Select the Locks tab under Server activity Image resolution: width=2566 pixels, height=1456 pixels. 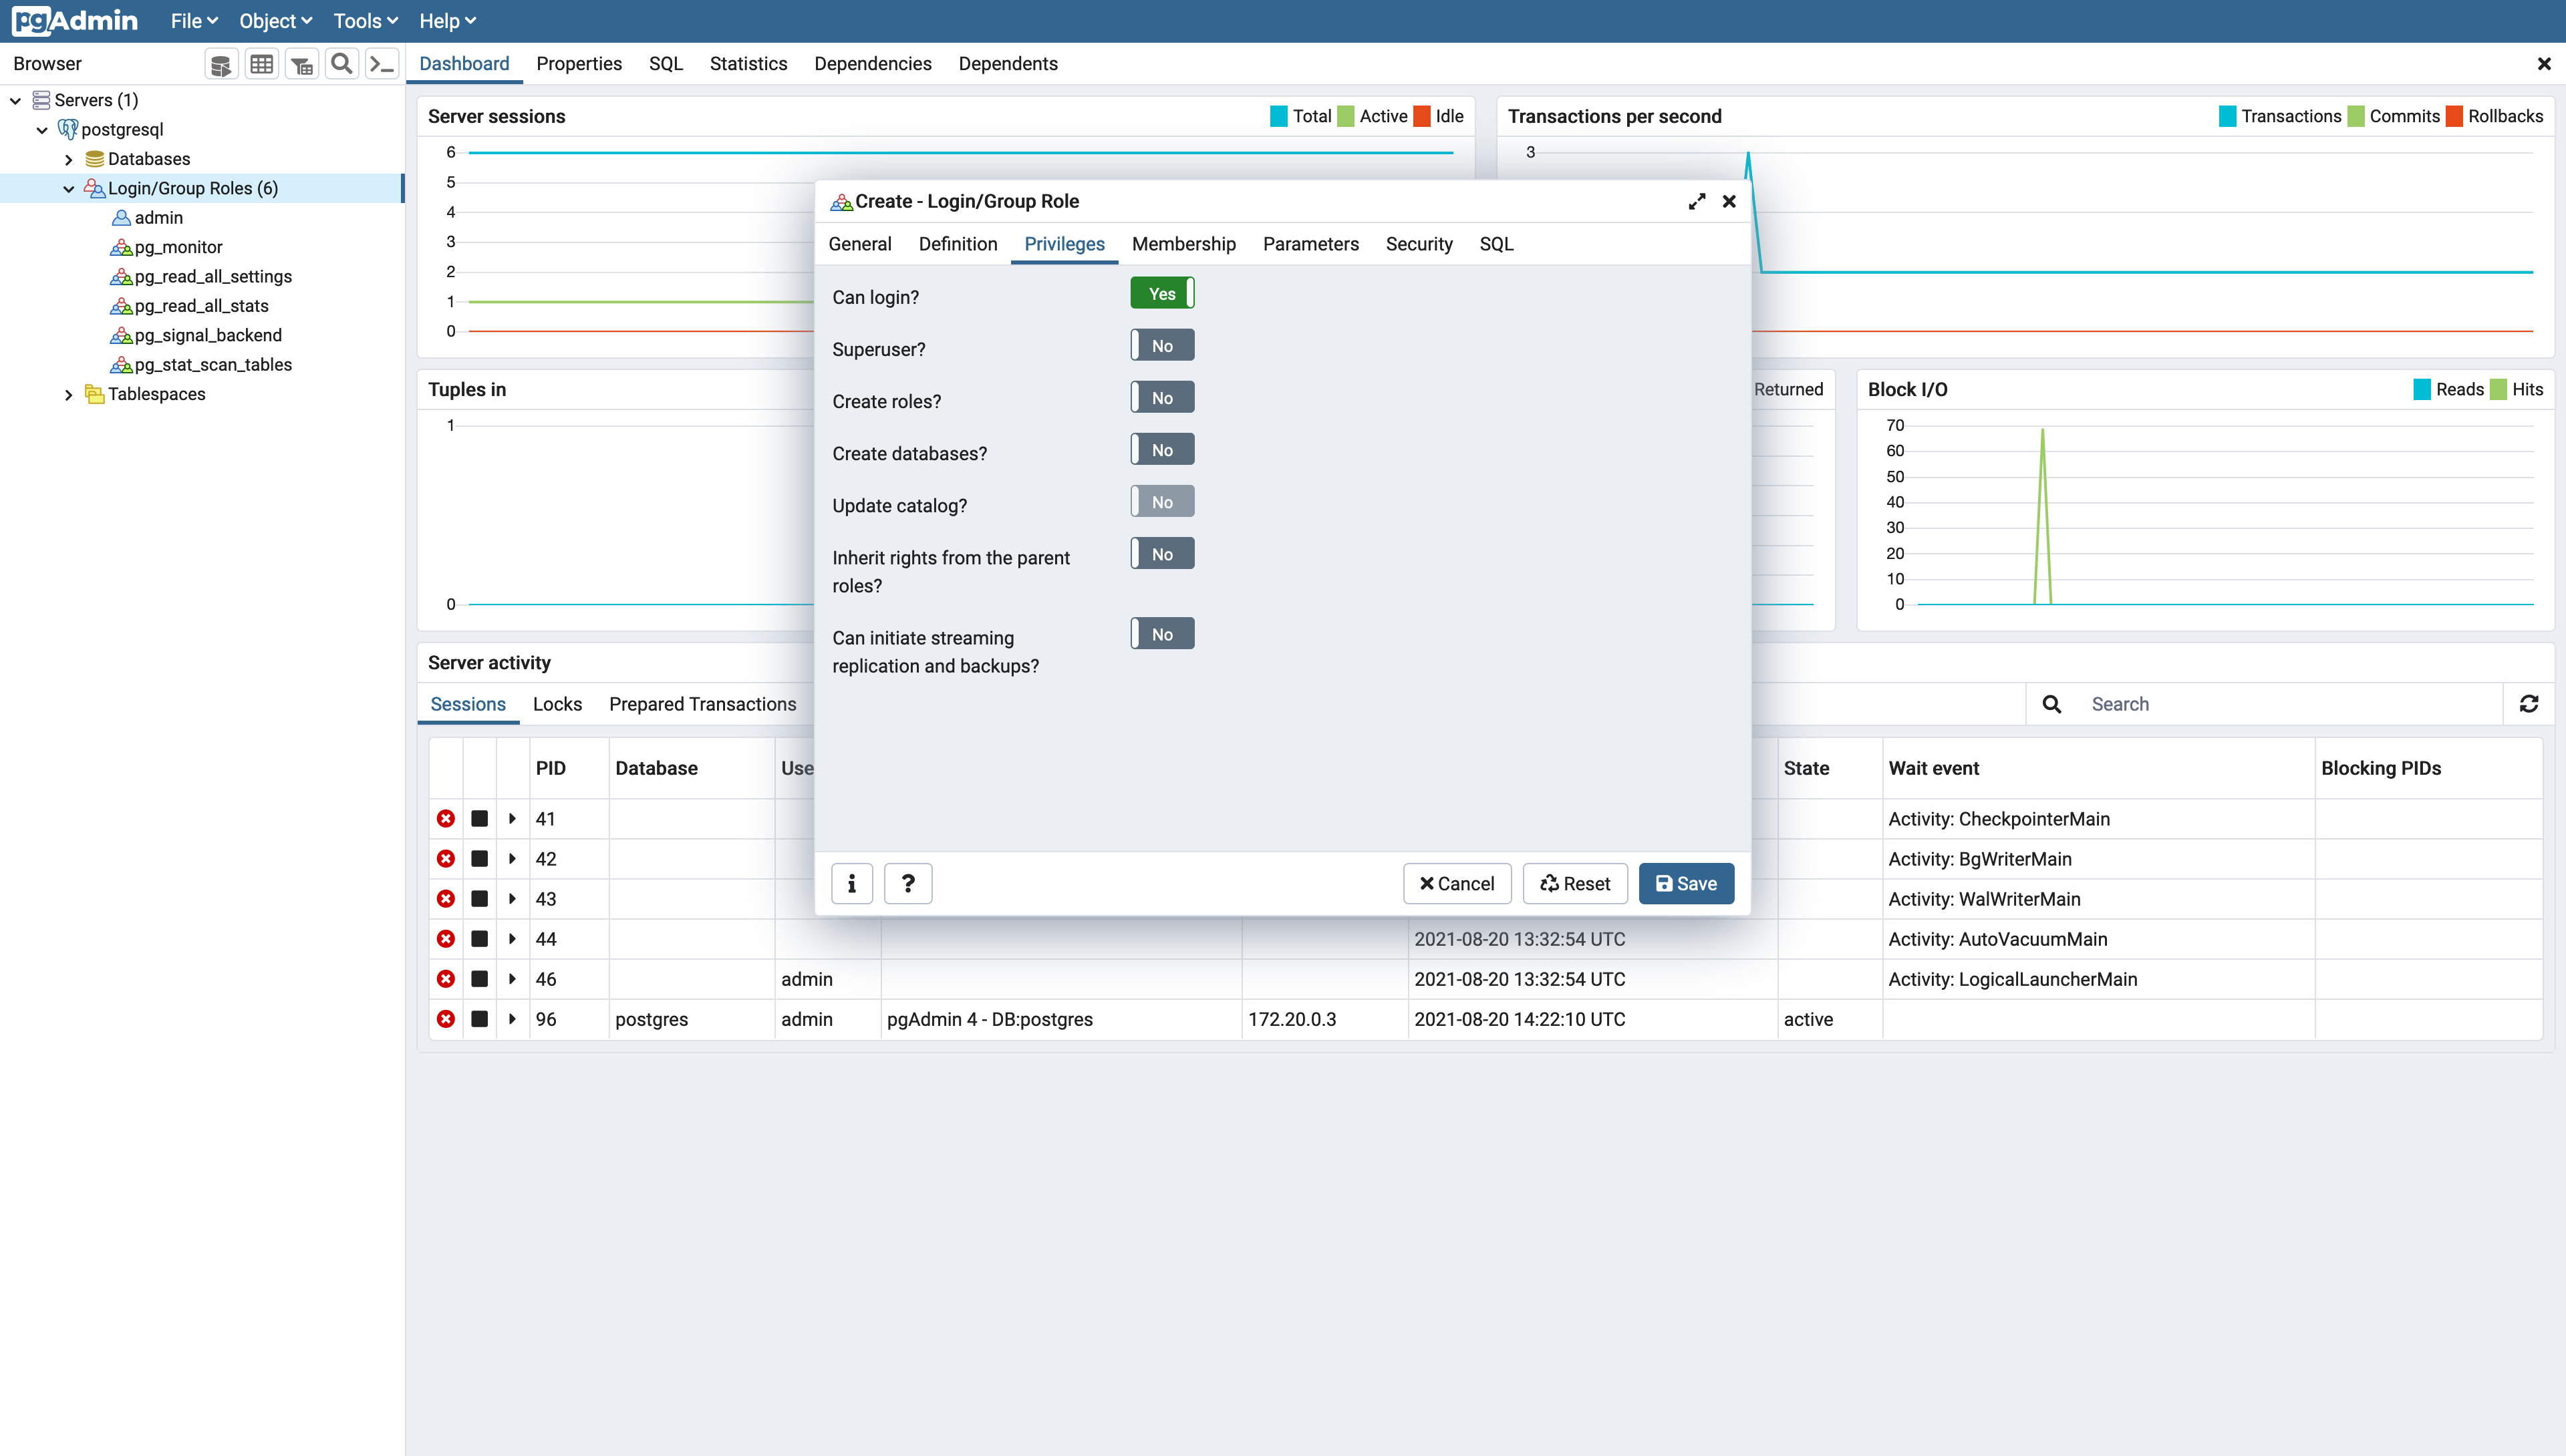[557, 704]
